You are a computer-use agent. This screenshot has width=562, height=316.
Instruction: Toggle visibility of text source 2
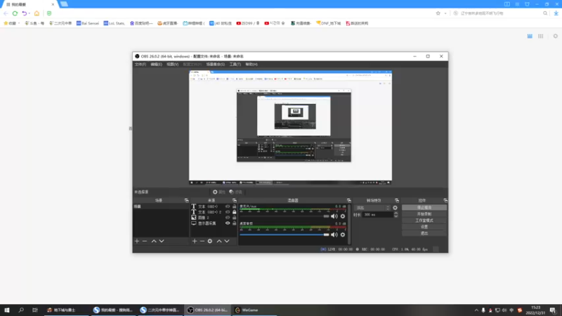click(228, 212)
